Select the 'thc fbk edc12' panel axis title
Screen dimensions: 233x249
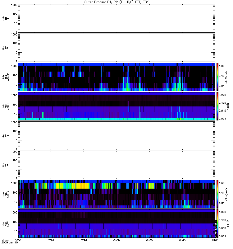(6, 194)
